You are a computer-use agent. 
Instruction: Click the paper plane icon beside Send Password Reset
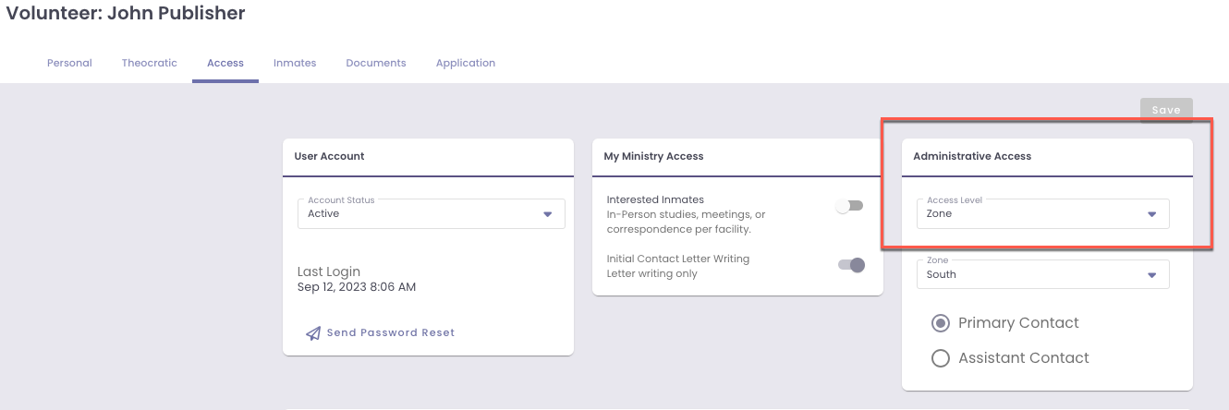(x=313, y=333)
